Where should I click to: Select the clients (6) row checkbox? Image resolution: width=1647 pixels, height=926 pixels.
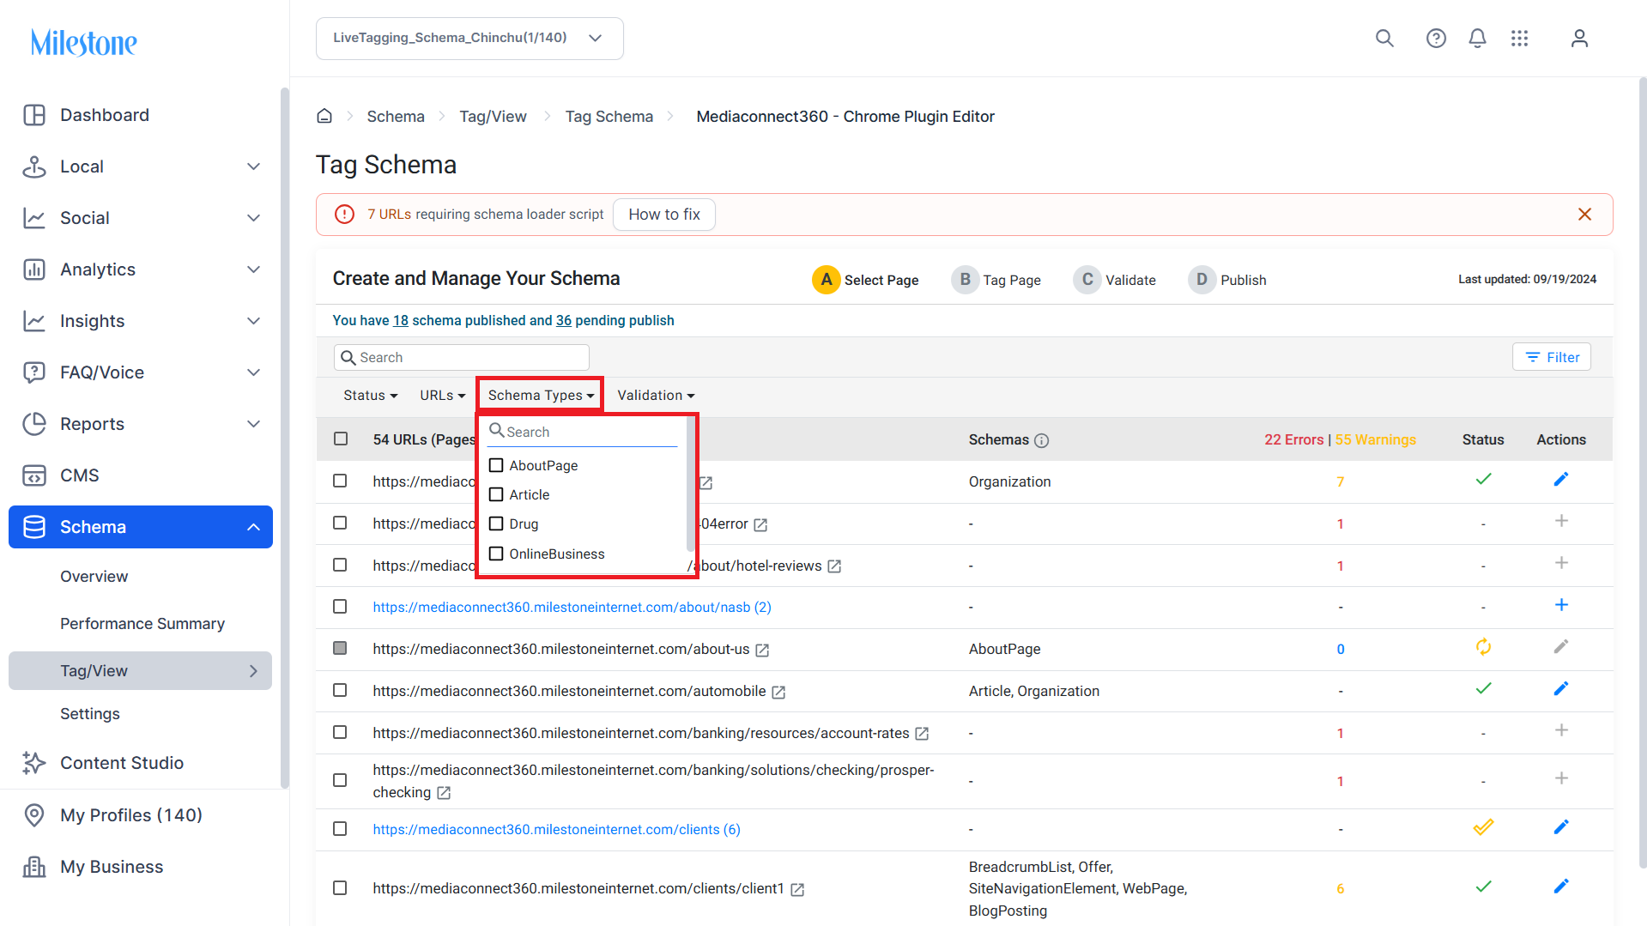(x=340, y=829)
